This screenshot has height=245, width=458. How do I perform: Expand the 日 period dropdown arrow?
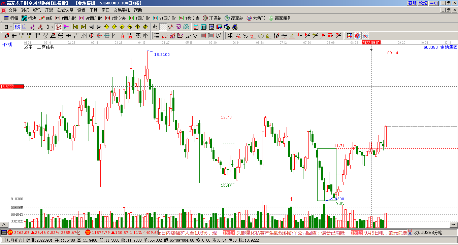tap(11, 27)
